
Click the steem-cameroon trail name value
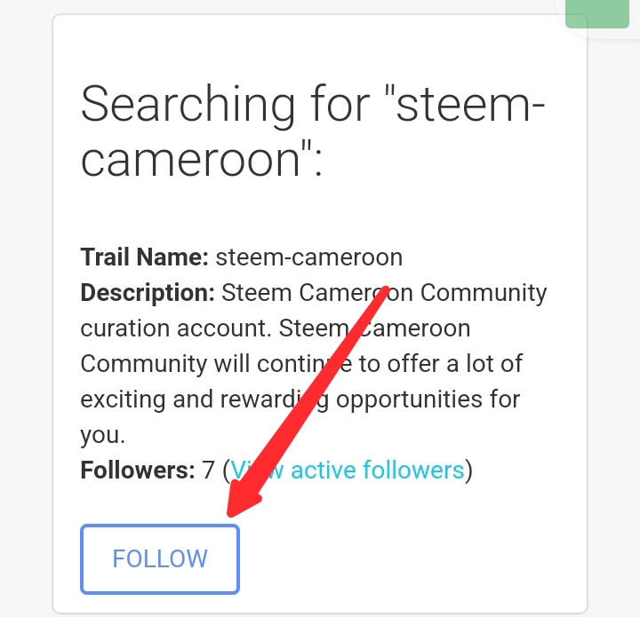tap(308, 257)
